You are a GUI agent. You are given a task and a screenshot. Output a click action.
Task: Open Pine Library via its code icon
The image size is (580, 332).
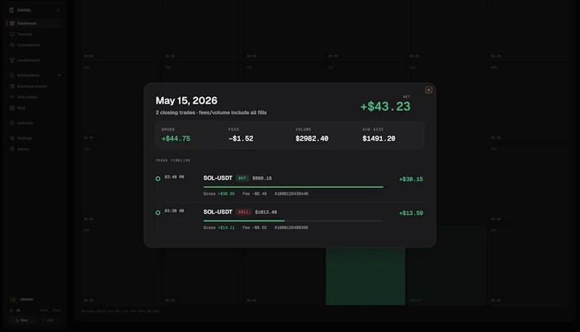[12, 97]
